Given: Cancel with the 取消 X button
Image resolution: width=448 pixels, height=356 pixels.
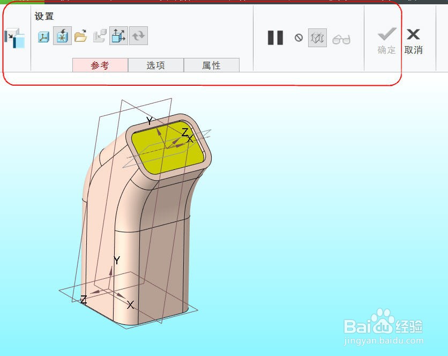Looking at the screenshot, I should [x=413, y=41].
